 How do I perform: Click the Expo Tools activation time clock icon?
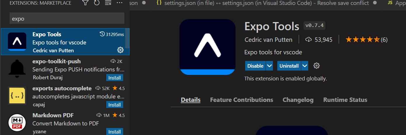[x=102, y=34]
